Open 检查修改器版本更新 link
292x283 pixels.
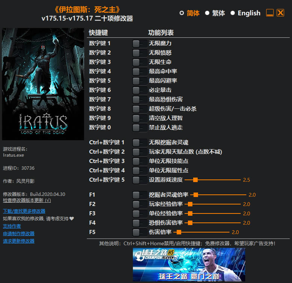click(27, 200)
